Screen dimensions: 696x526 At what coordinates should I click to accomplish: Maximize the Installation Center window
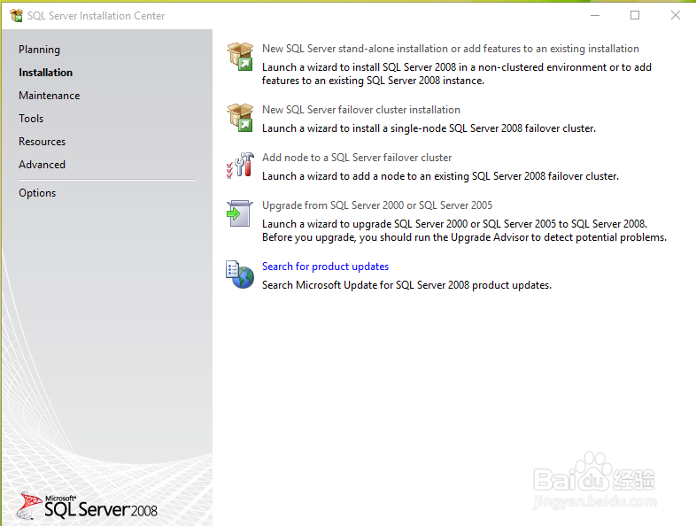(635, 16)
